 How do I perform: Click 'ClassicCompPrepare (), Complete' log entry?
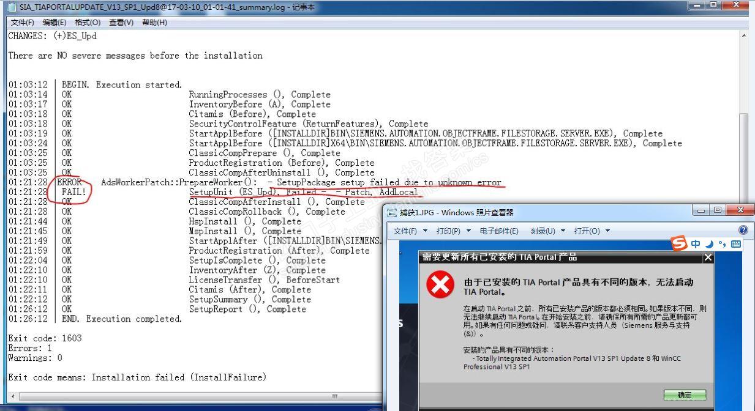pos(265,154)
